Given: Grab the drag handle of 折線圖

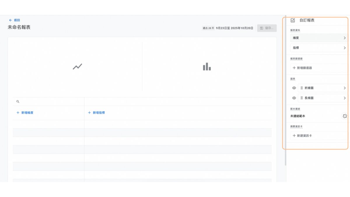Looking at the screenshot, I should [302, 88].
